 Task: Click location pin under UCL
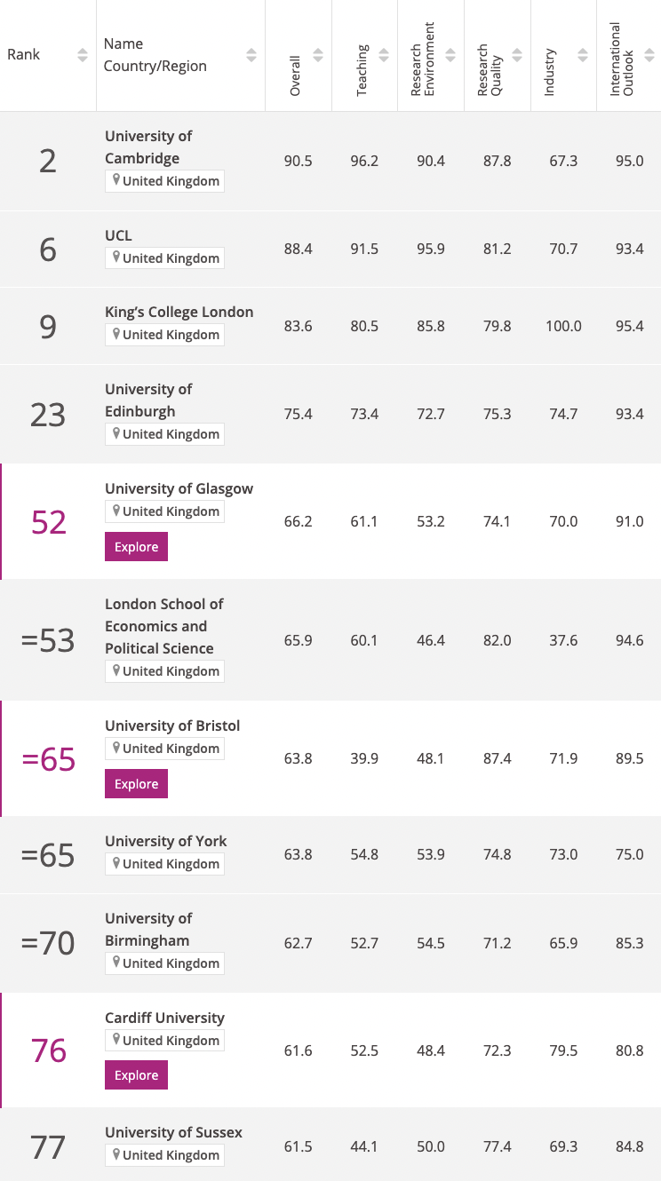pos(115,258)
